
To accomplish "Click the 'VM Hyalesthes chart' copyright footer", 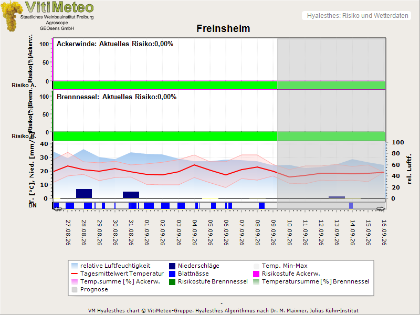I will pyautogui.click(x=223, y=311).
